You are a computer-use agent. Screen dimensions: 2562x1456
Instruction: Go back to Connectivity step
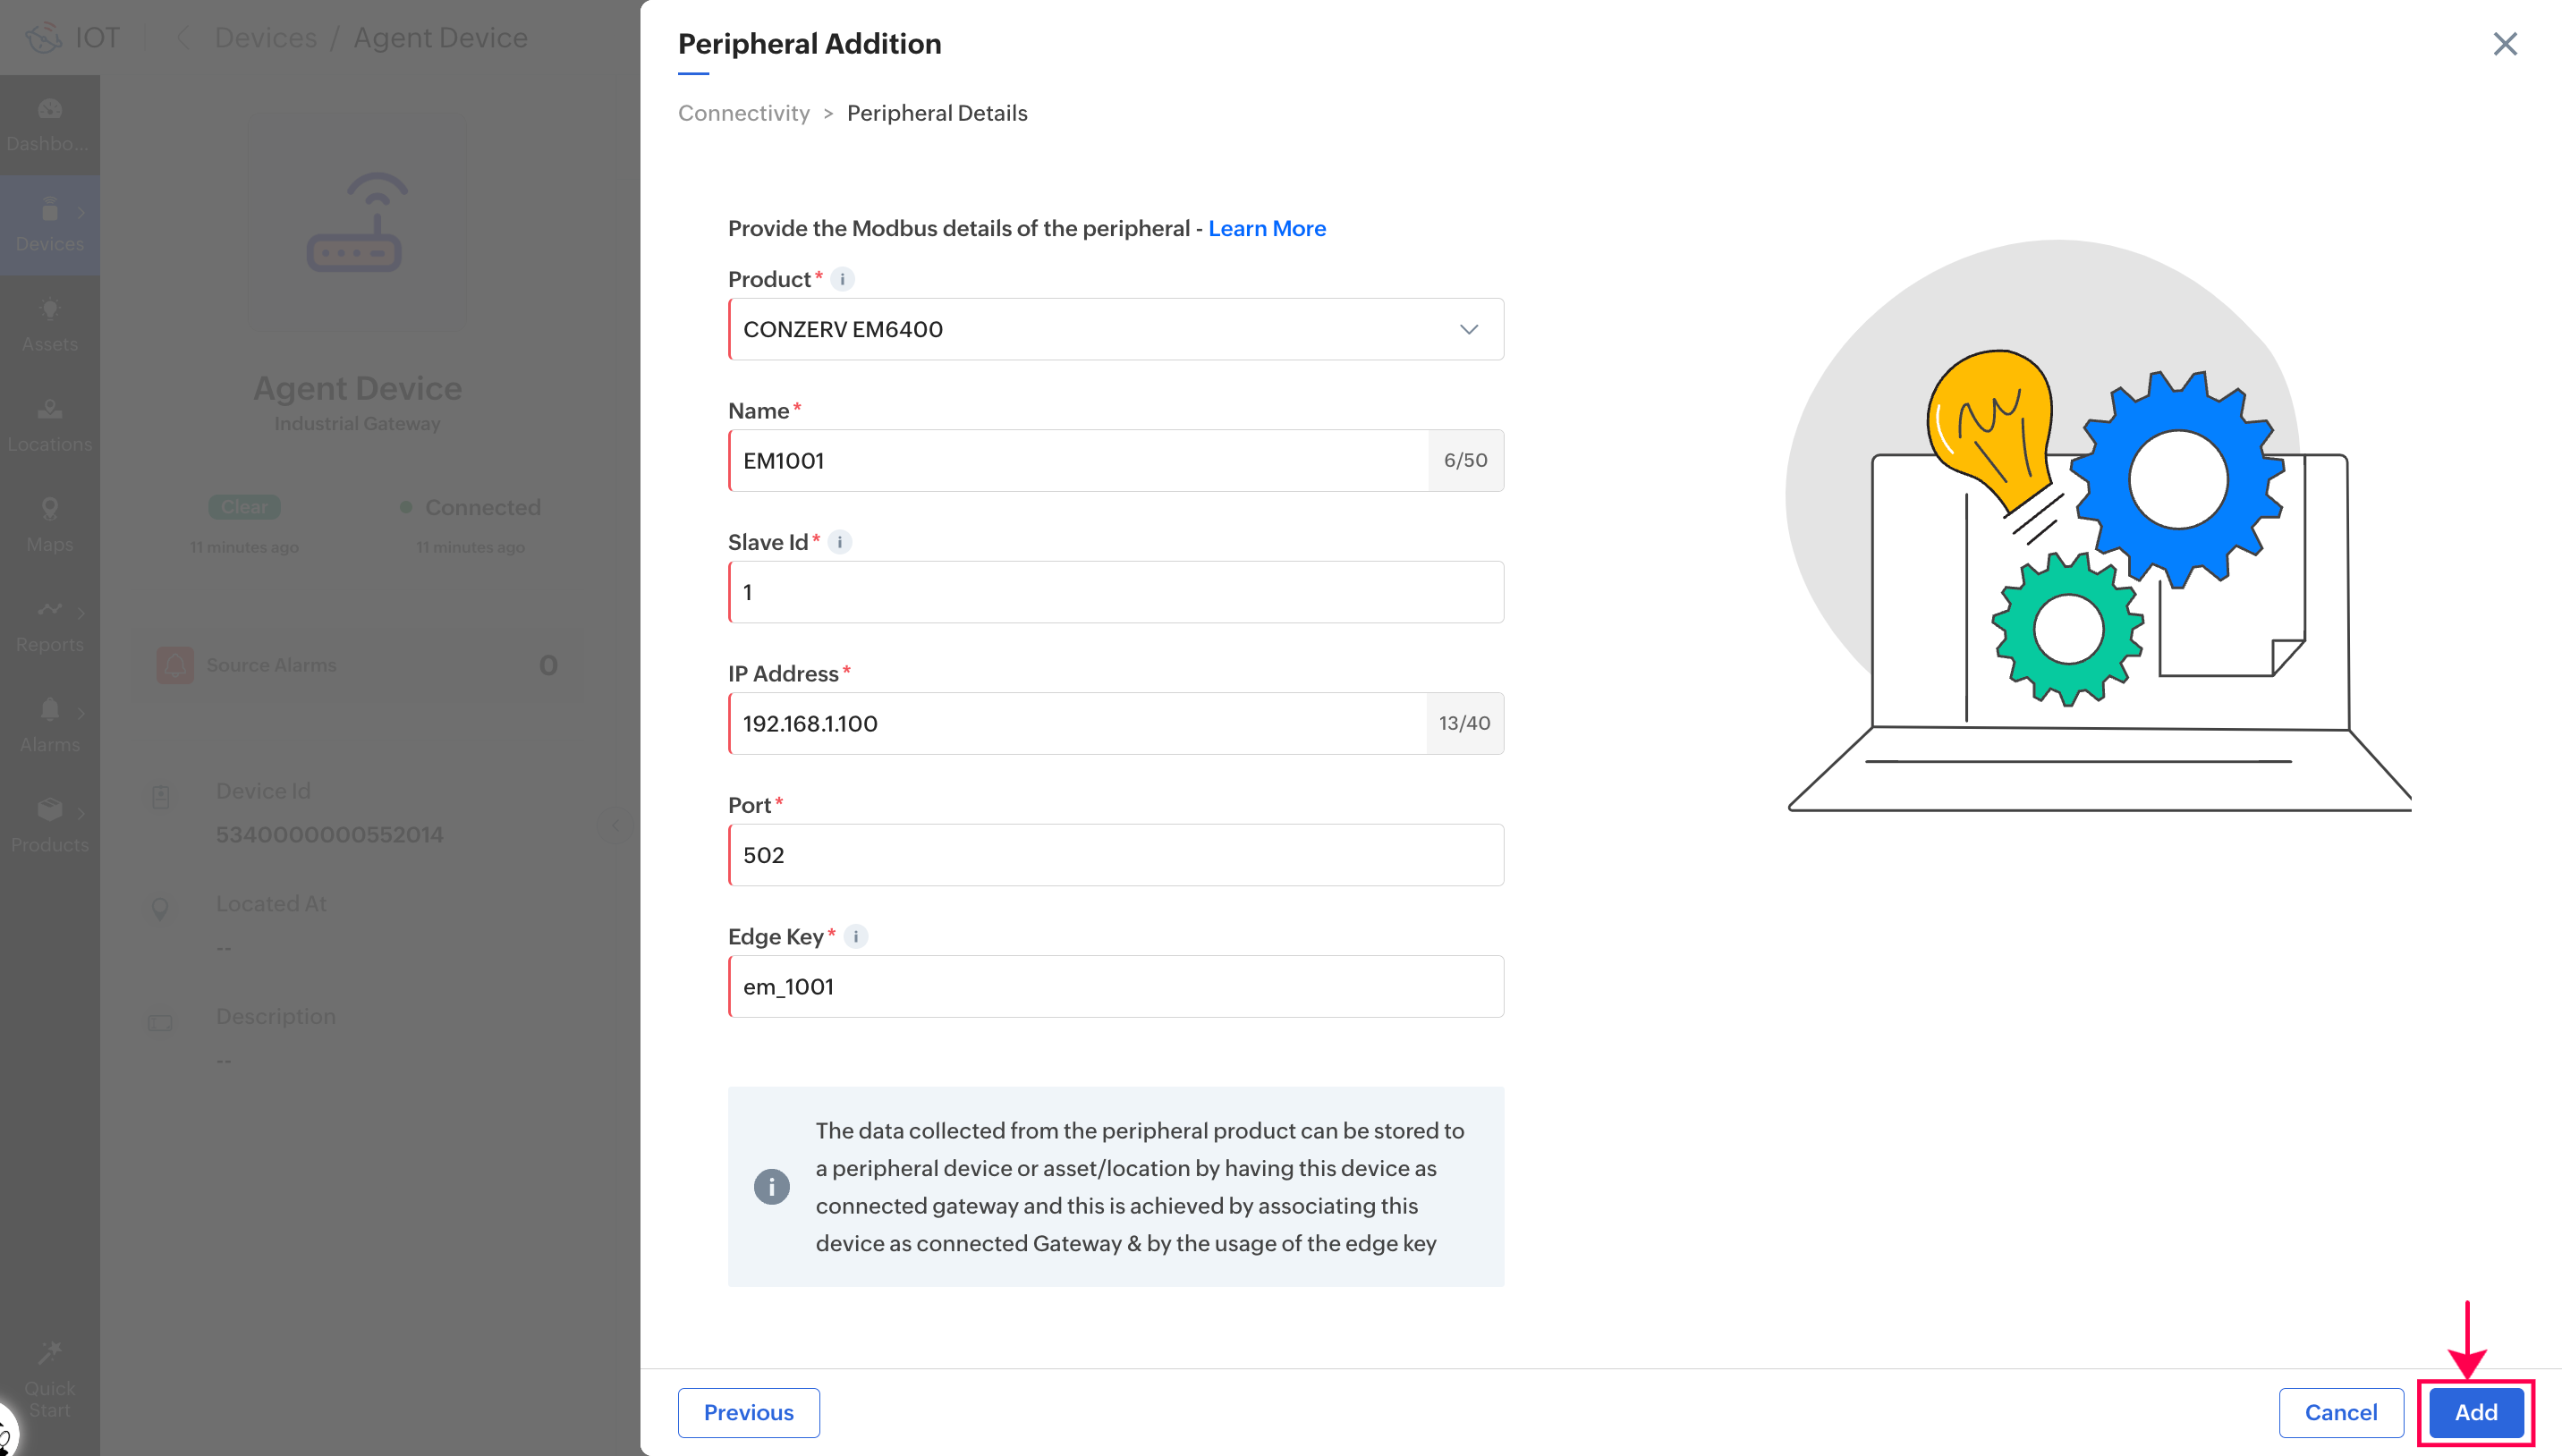[743, 113]
